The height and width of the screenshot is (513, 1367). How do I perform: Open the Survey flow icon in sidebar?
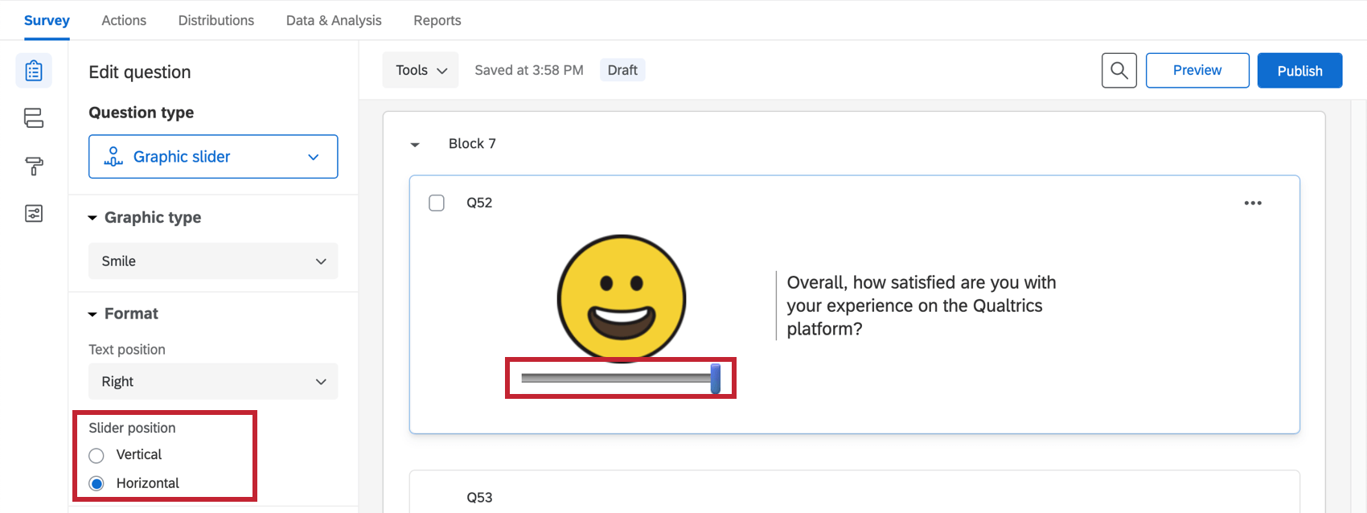(34, 118)
